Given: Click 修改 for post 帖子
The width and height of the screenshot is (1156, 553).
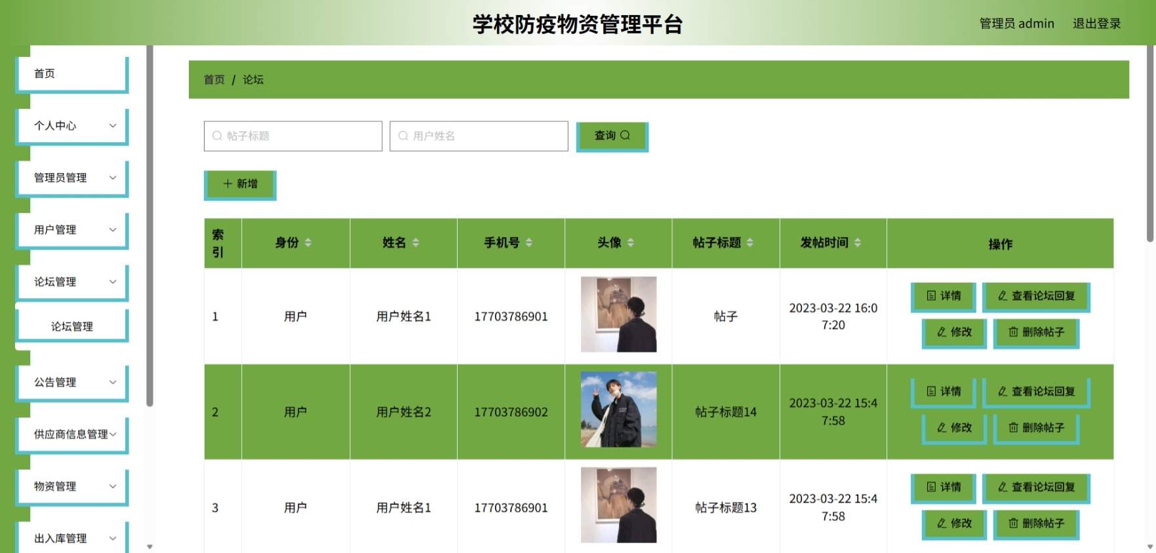Looking at the screenshot, I should (x=954, y=333).
